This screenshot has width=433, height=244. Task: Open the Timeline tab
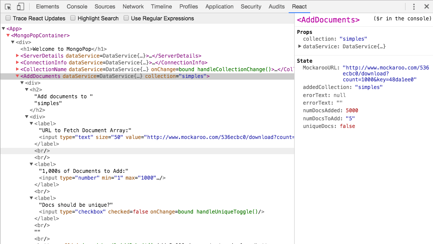(x=161, y=7)
